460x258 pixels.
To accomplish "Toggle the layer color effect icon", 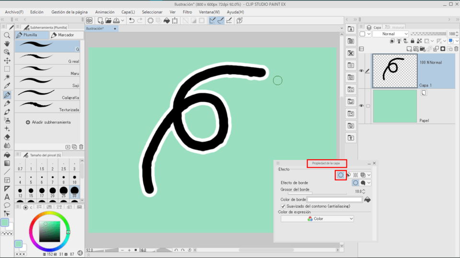I will click(363, 175).
